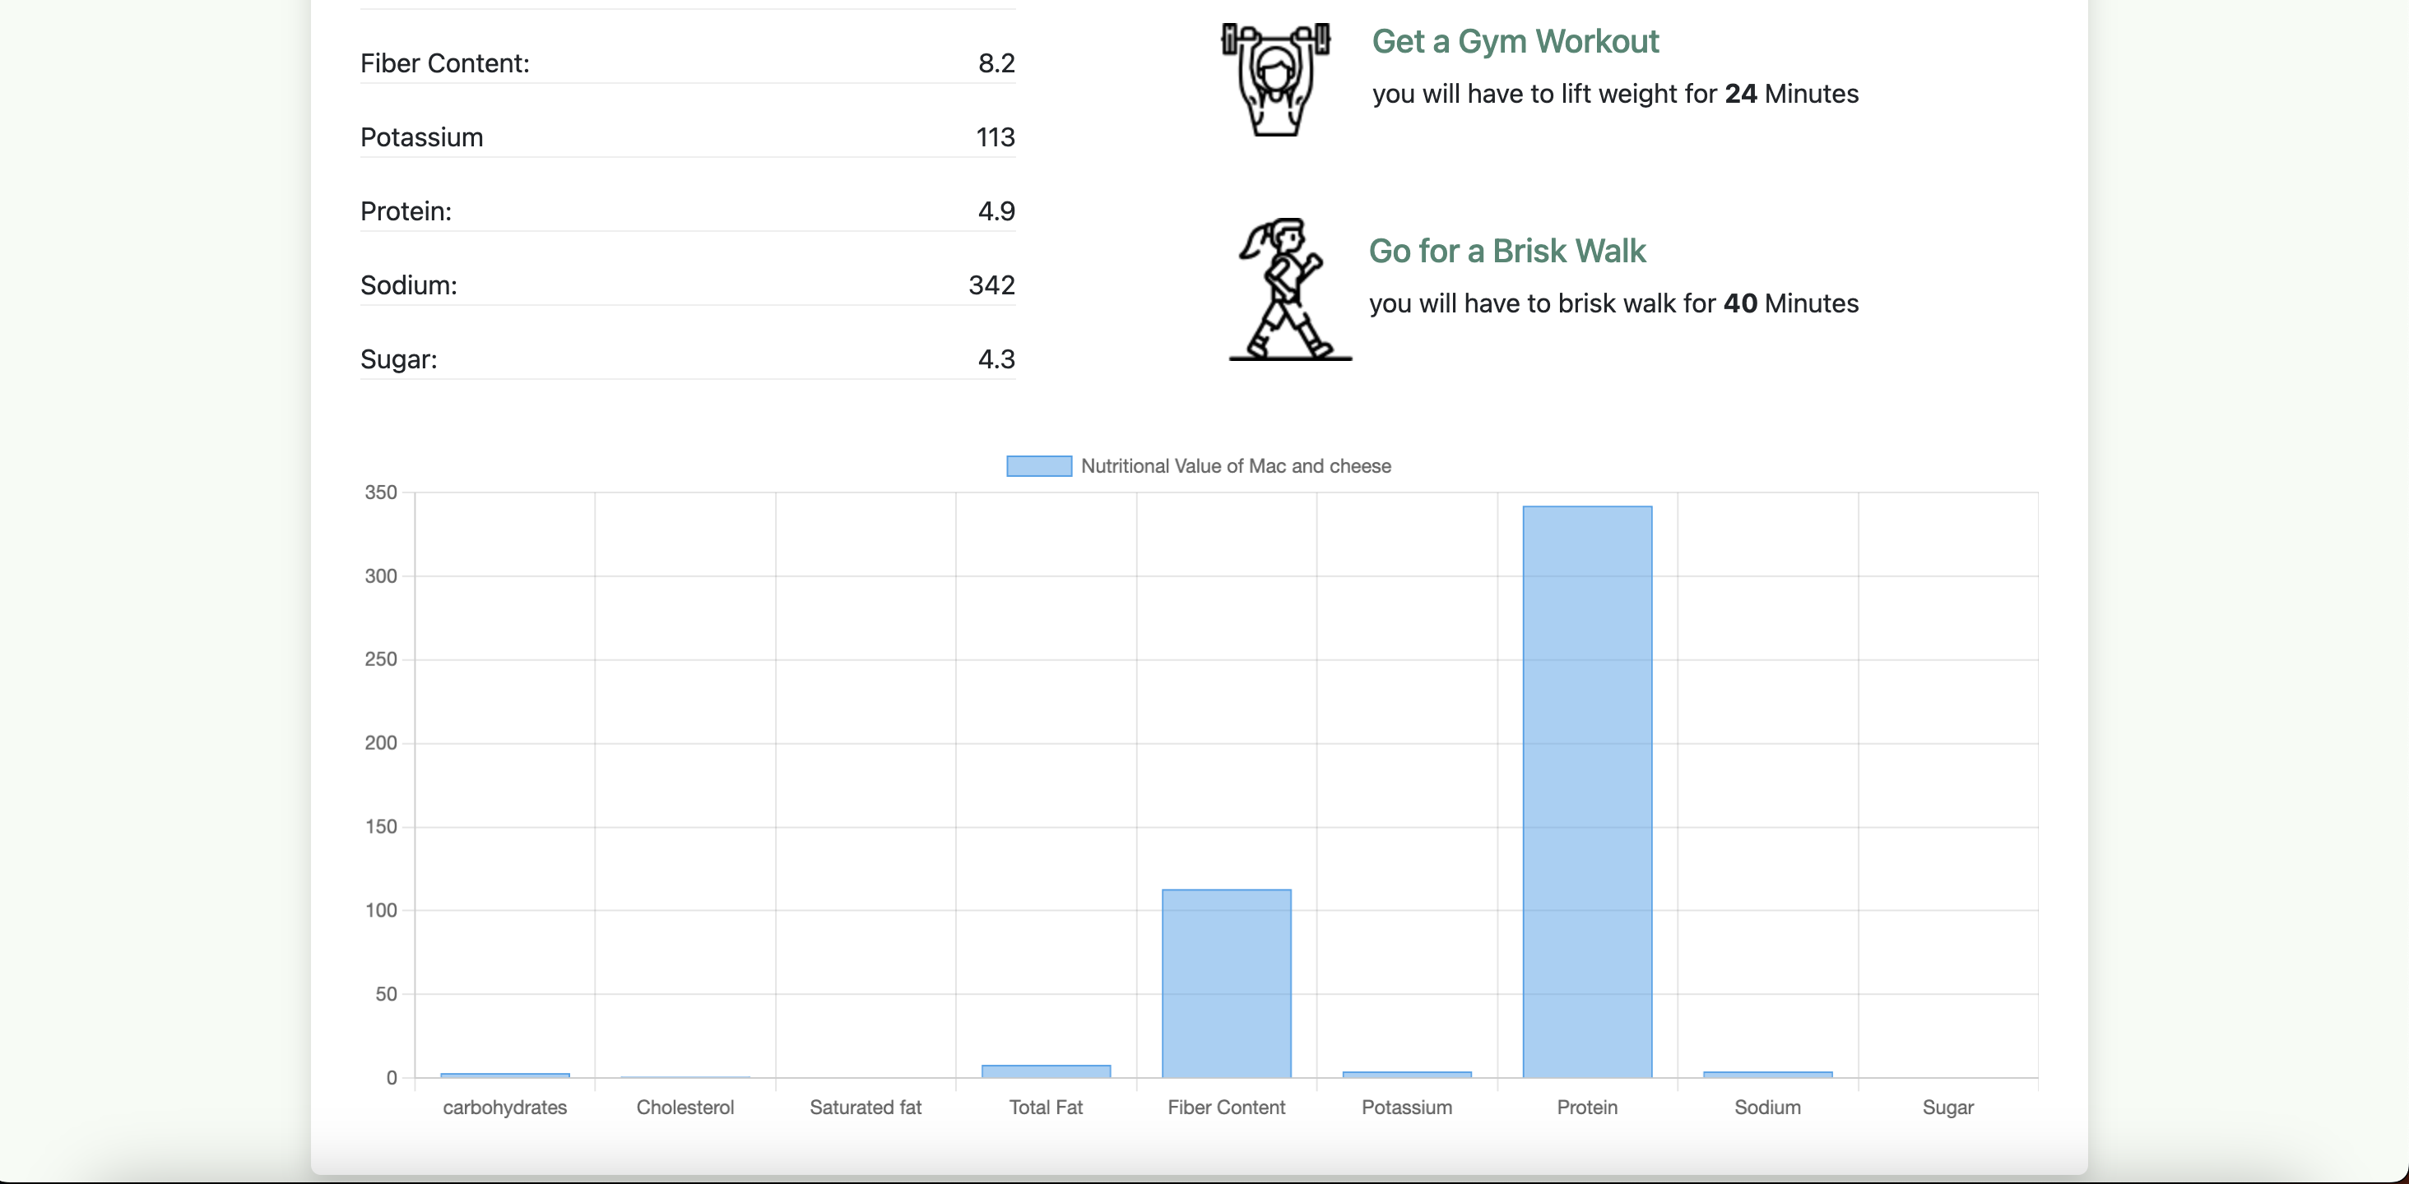Click the tall Protein bar in chart
This screenshot has height=1184, width=2409.
(x=1586, y=791)
